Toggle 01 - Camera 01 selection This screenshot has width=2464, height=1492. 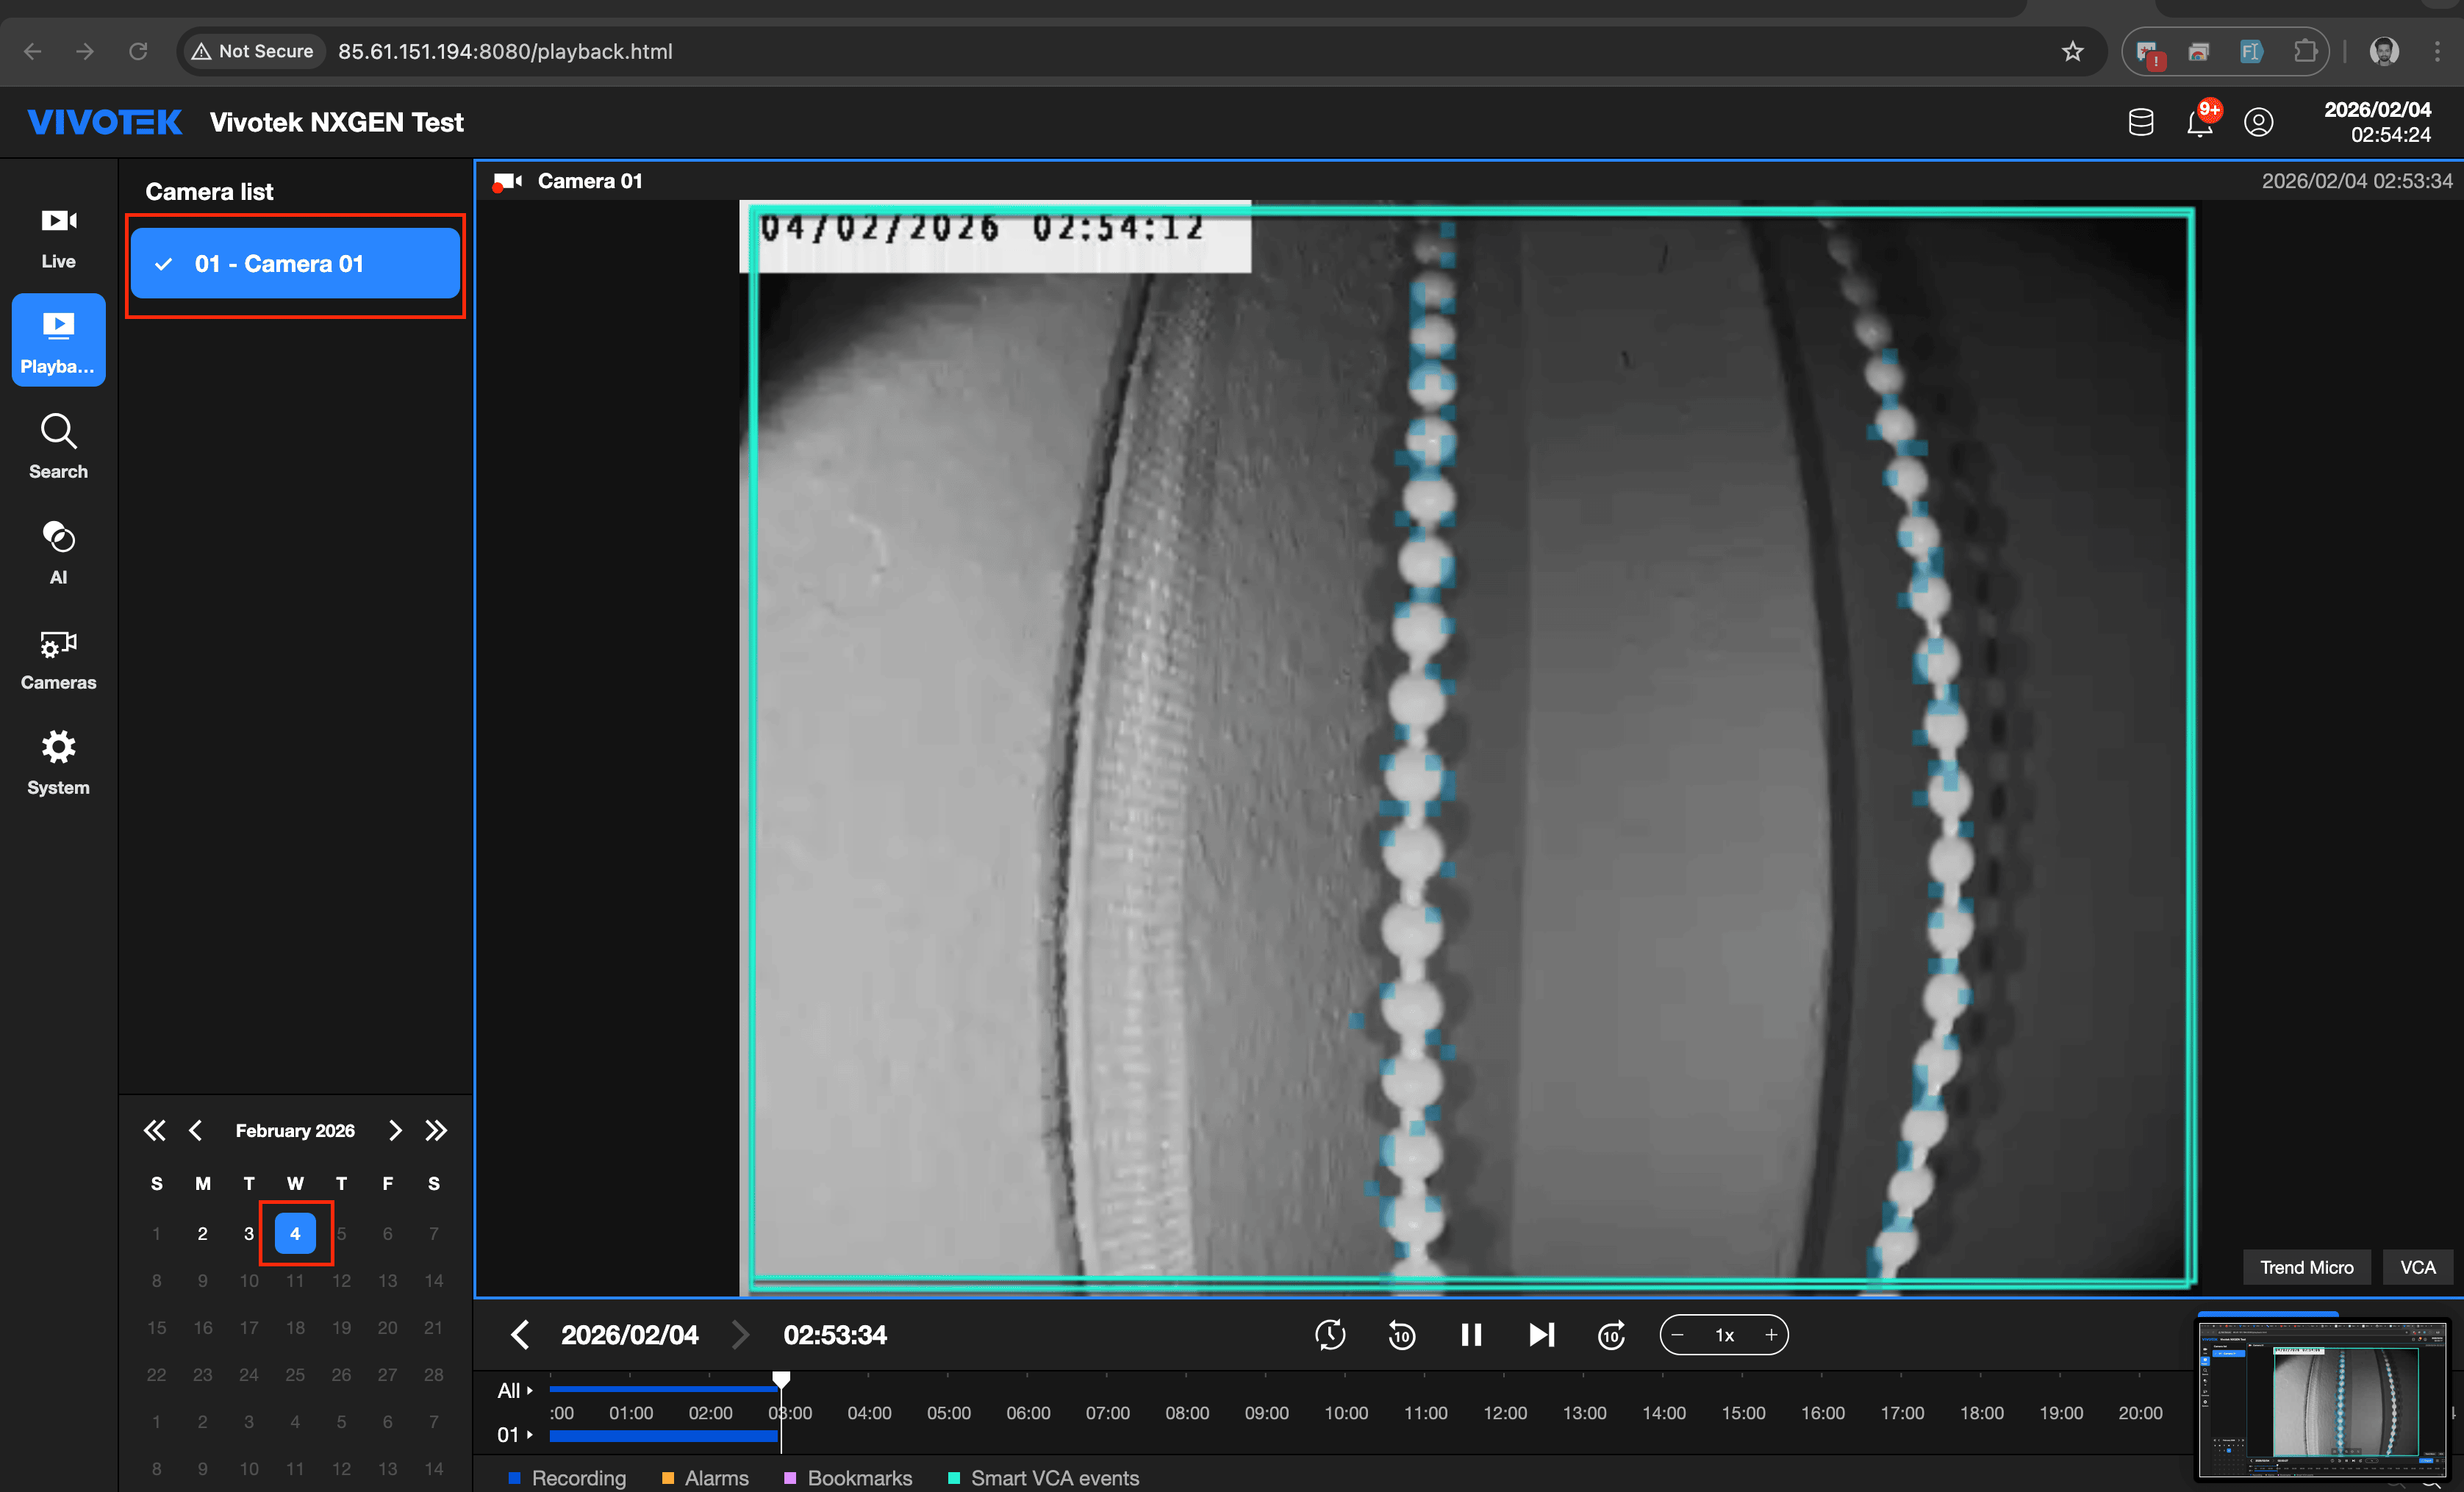pyautogui.click(x=295, y=264)
